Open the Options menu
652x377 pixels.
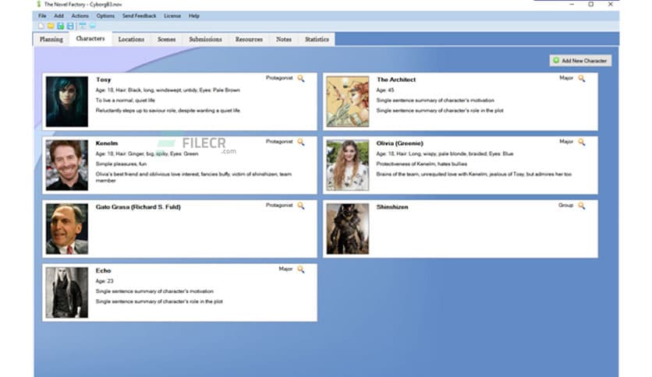105,16
